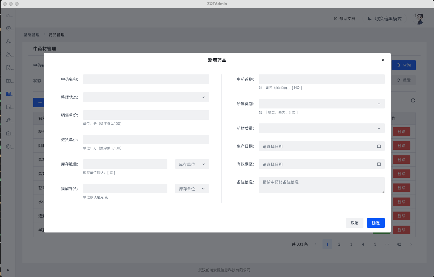Screen dimensions: 434x277
Task: Open the settings gear icon in sidebar
Action: click(x=8, y=146)
